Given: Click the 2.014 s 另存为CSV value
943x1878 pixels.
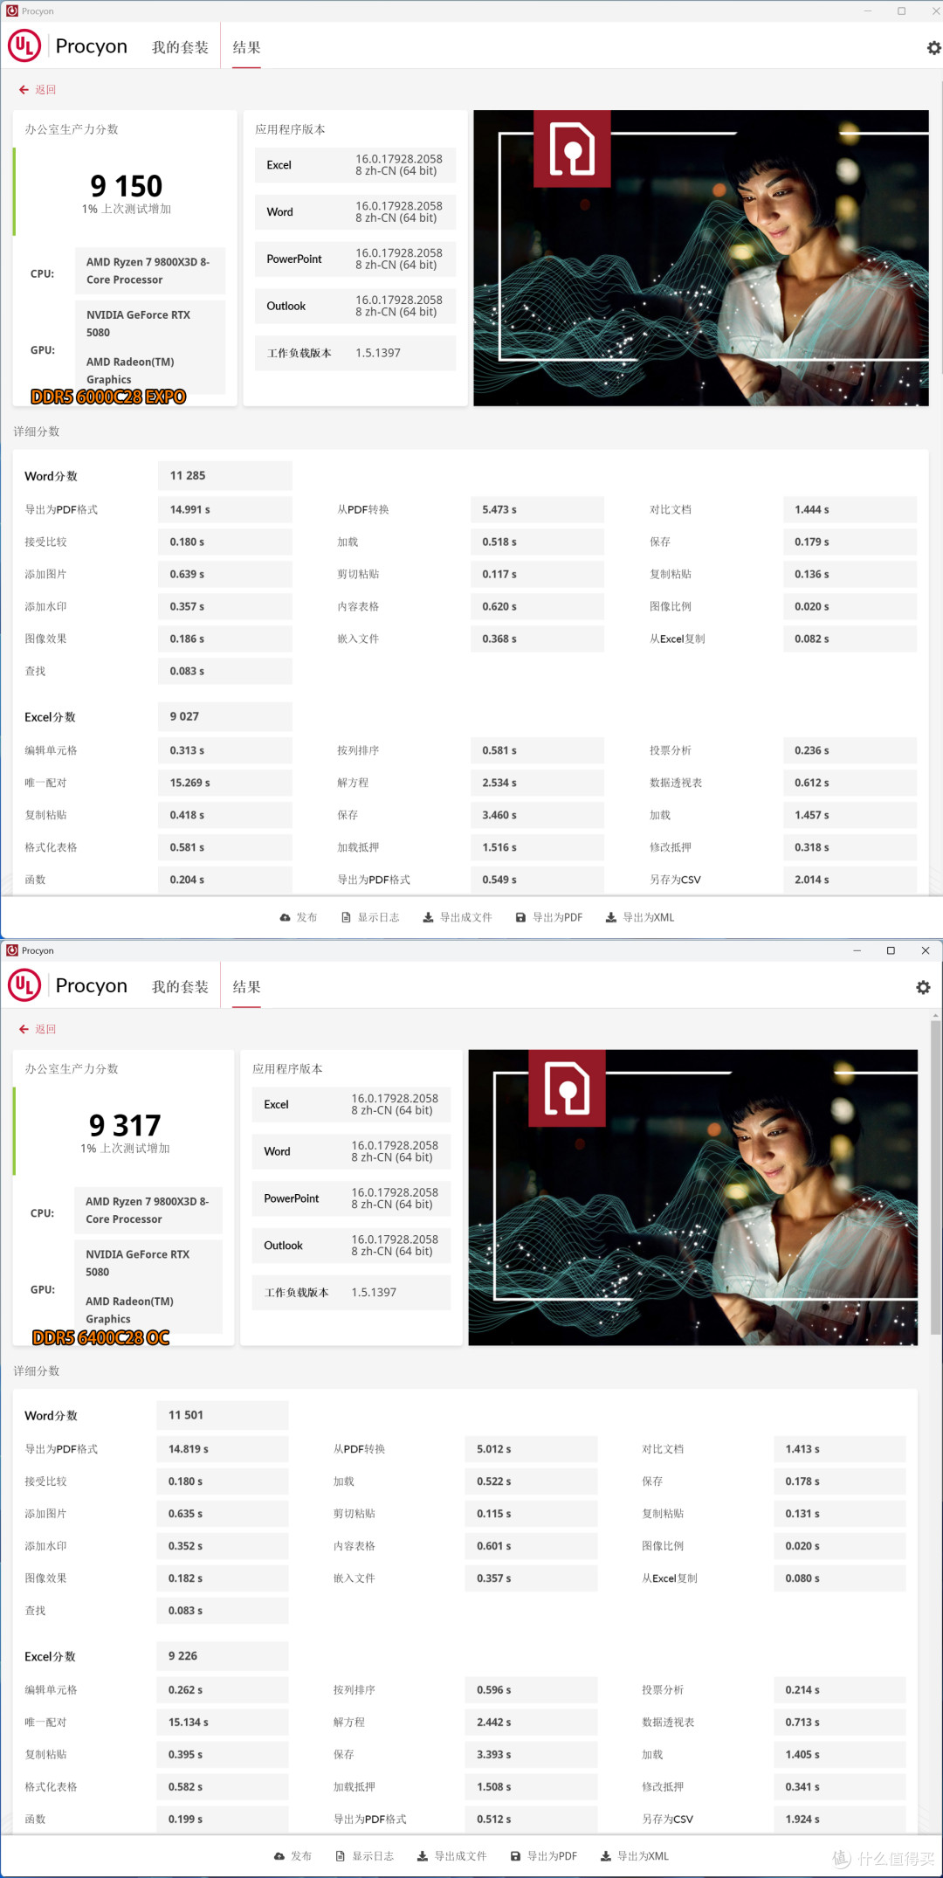Looking at the screenshot, I should (850, 880).
